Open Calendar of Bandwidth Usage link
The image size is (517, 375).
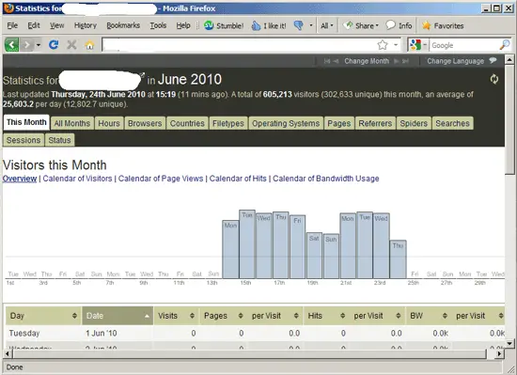[326, 179]
